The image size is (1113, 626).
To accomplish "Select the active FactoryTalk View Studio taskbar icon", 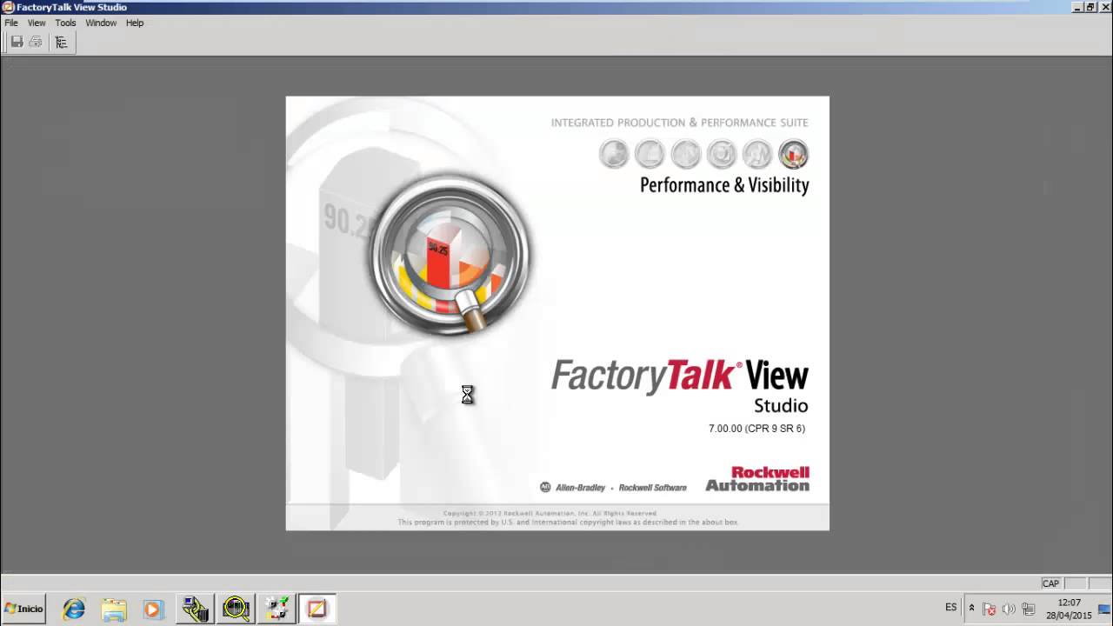I will [x=317, y=608].
